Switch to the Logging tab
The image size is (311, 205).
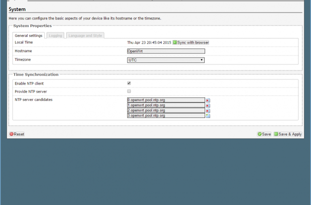[55, 35]
